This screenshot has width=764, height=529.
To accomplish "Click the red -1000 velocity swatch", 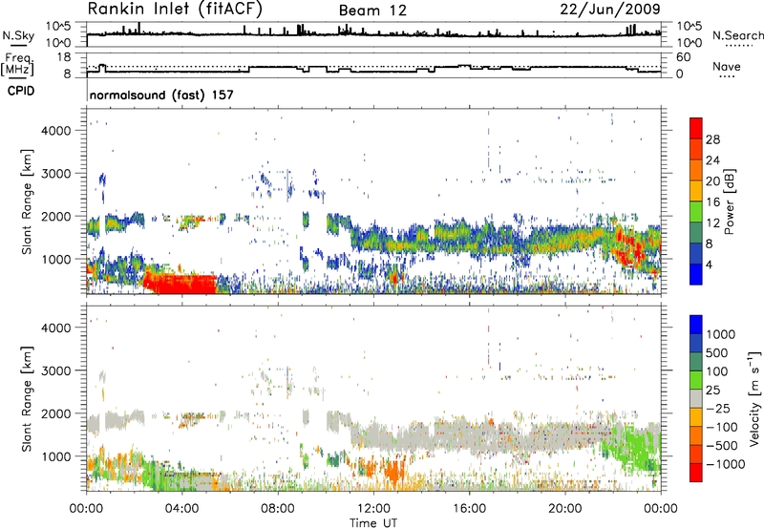I will tap(696, 473).
